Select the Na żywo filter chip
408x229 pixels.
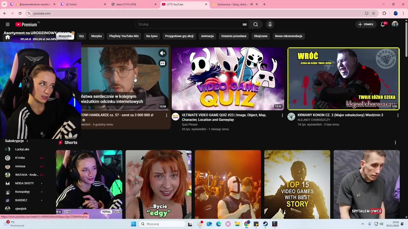pyautogui.click(x=152, y=36)
